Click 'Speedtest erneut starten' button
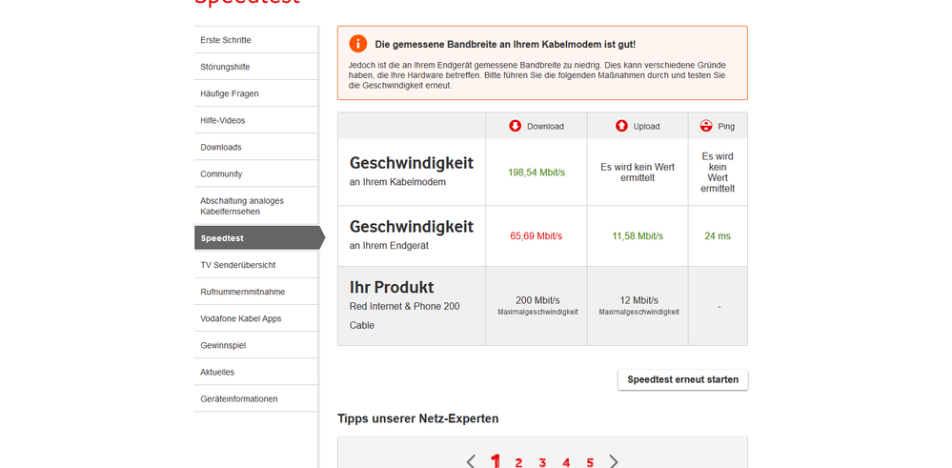 pyautogui.click(x=682, y=379)
